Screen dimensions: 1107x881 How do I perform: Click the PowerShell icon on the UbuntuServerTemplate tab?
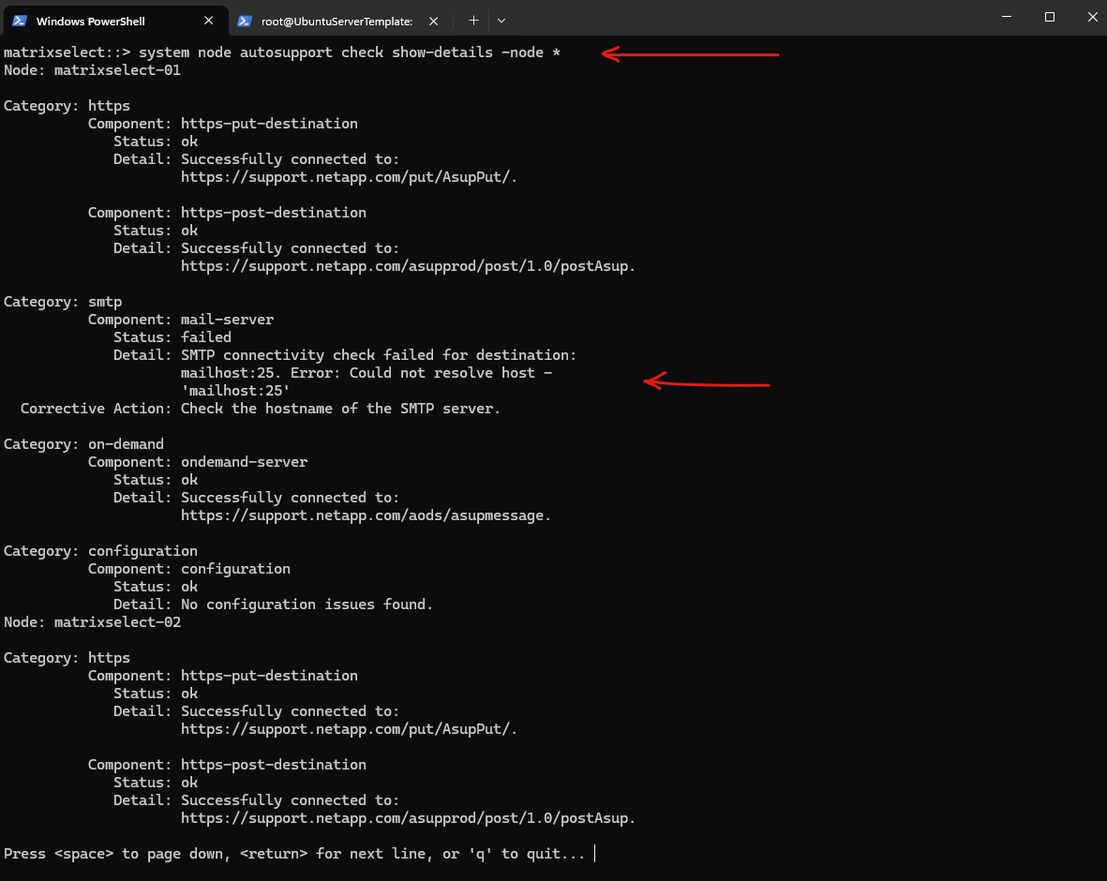[245, 22]
